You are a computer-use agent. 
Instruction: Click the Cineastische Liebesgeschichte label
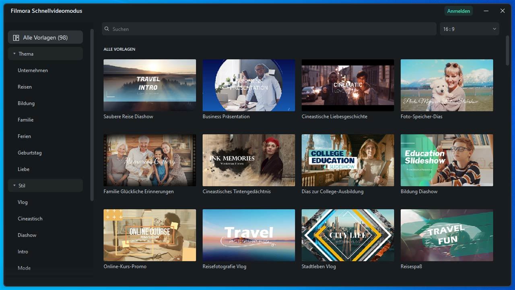click(x=334, y=116)
